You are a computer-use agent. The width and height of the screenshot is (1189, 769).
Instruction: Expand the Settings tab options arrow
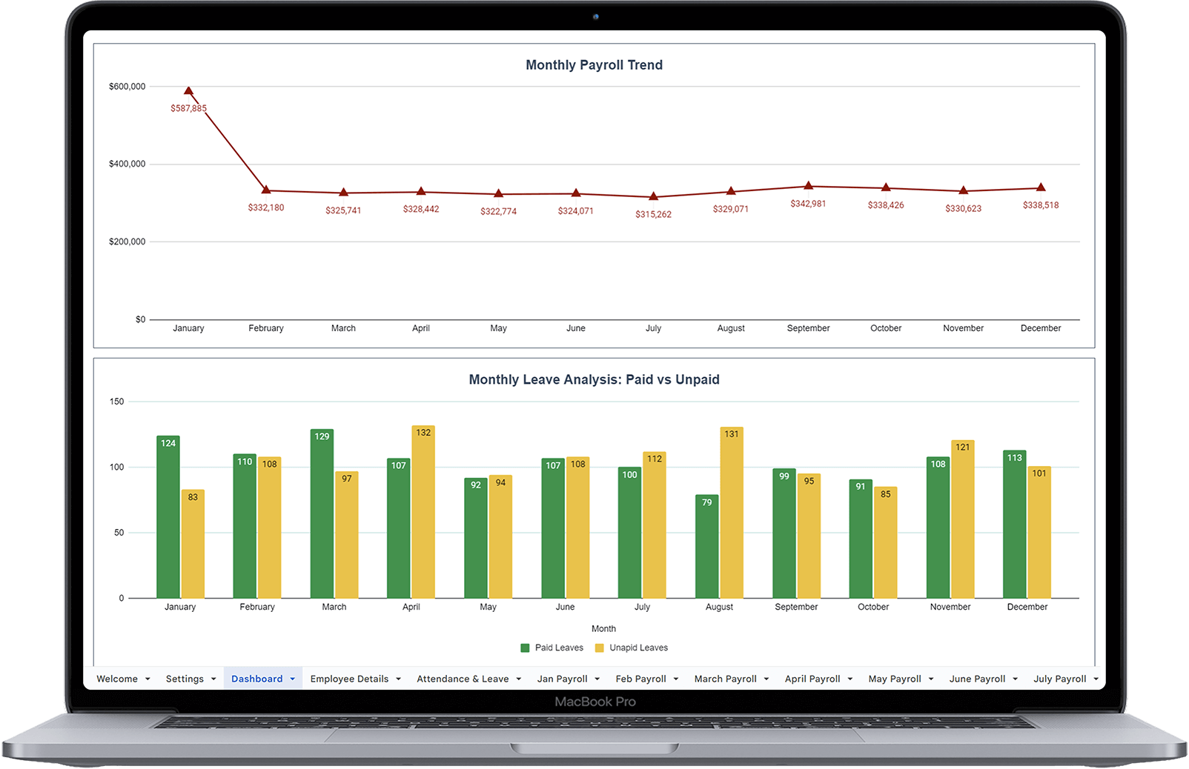(x=213, y=678)
